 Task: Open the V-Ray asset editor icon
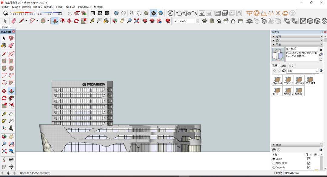(x=170, y=13)
